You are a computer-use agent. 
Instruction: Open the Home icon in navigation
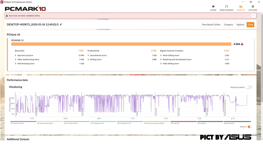[x=213, y=6]
